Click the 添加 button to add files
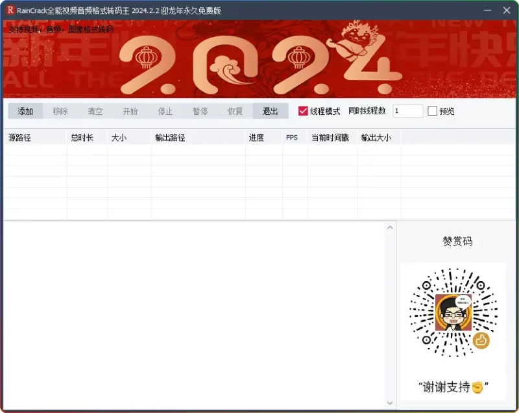 point(25,111)
